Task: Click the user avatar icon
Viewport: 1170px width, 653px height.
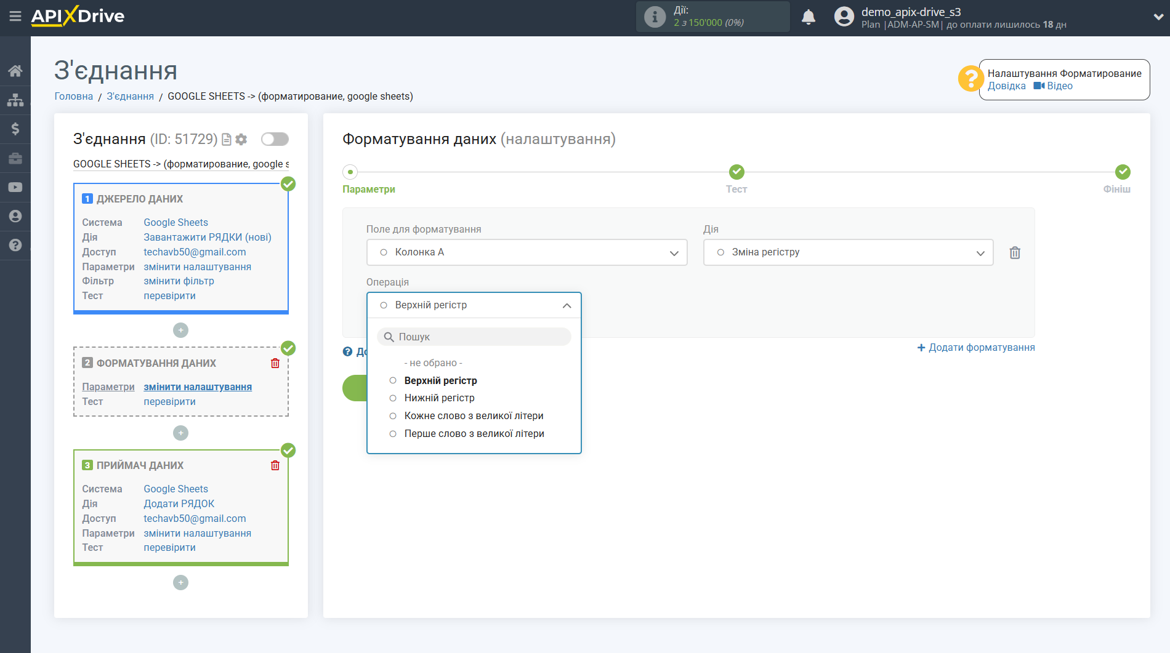Action: [844, 17]
